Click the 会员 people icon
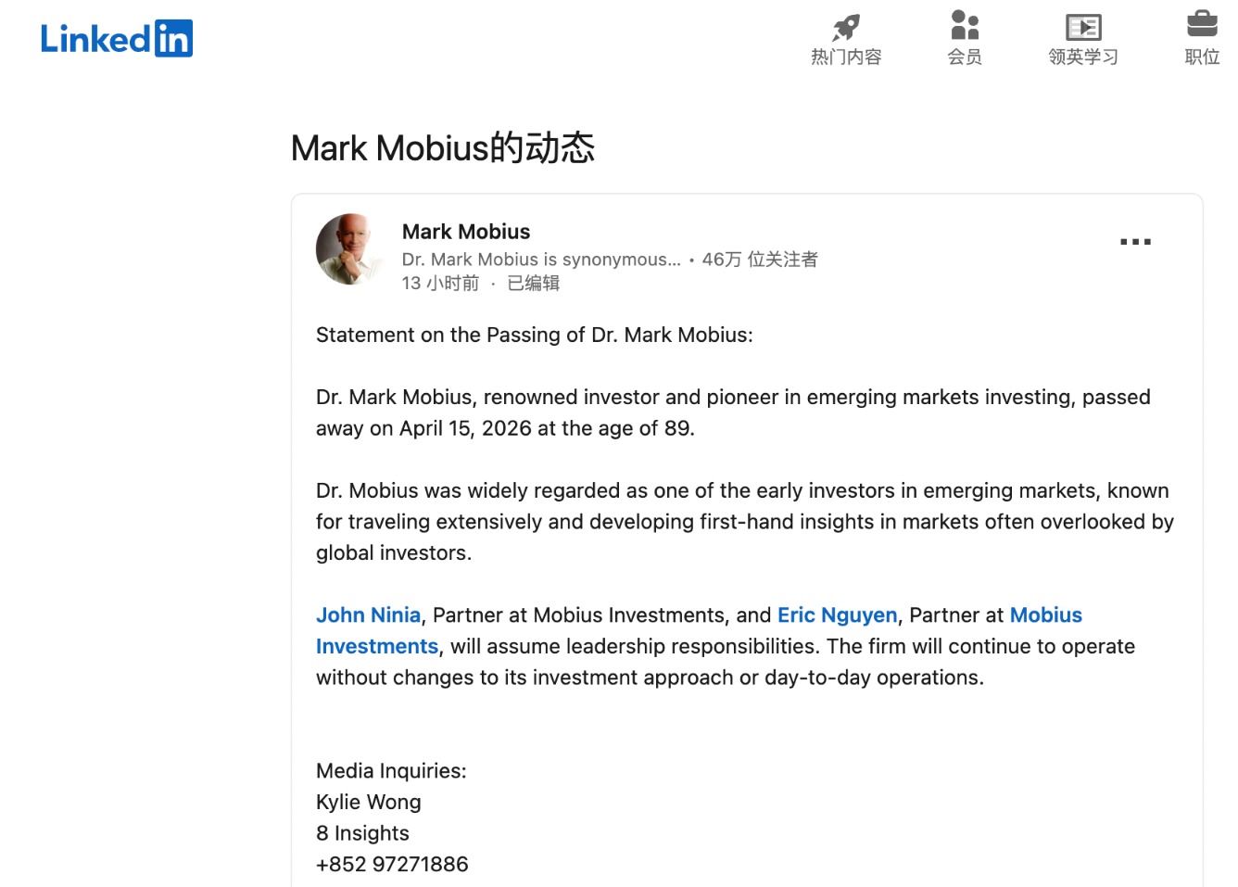The image size is (1238, 887). [965, 25]
